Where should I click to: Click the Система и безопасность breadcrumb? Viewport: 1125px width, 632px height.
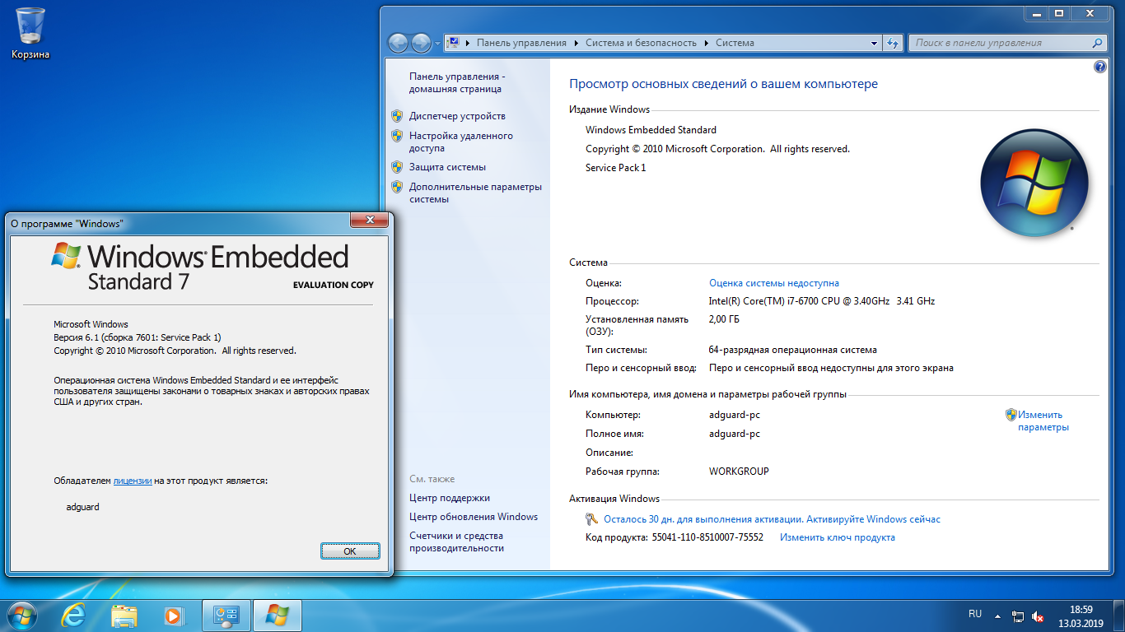pyautogui.click(x=642, y=43)
